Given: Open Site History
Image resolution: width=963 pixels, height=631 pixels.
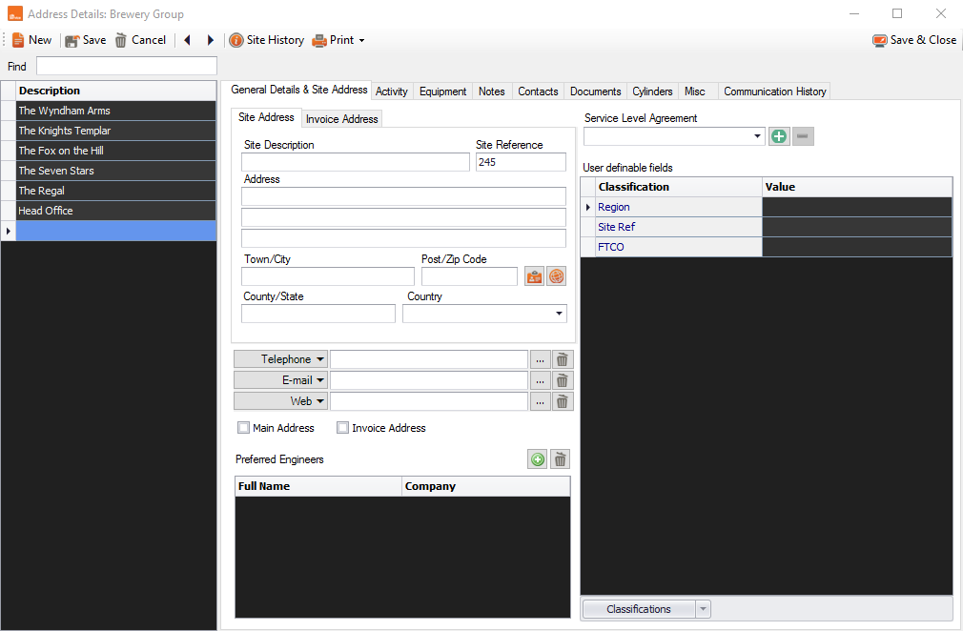Looking at the screenshot, I should point(267,40).
